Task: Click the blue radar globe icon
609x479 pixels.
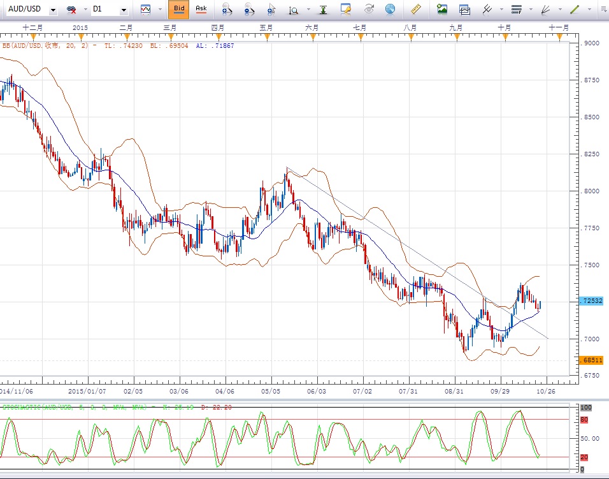Action: click(390, 10)
